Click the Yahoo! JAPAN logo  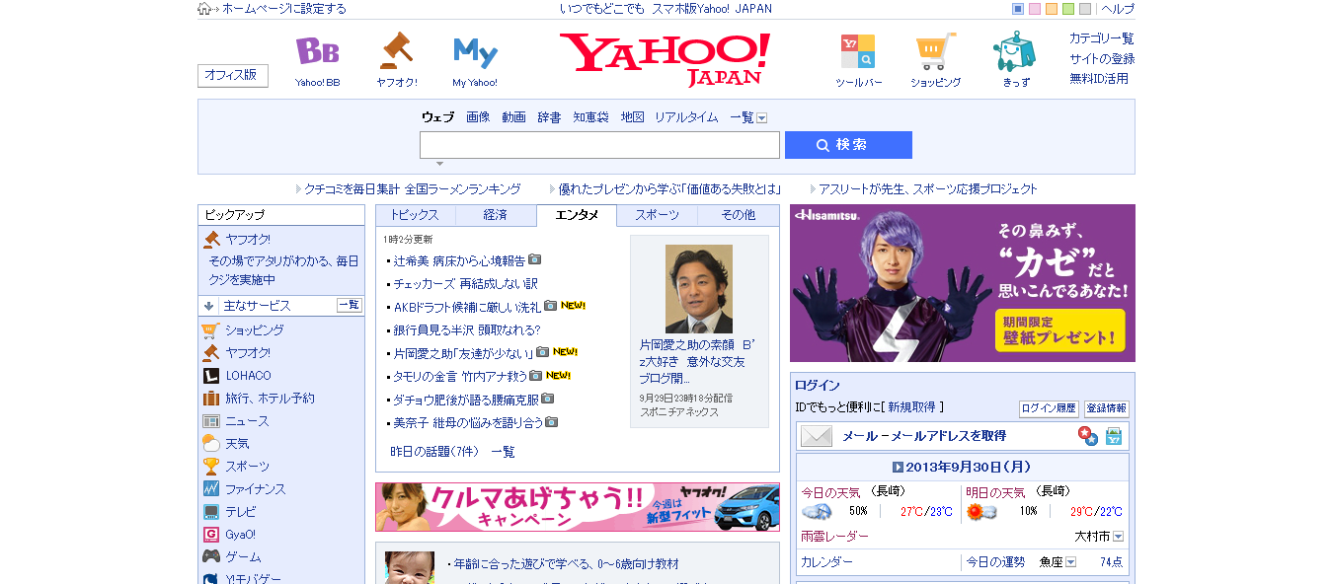tap(665, 59)
